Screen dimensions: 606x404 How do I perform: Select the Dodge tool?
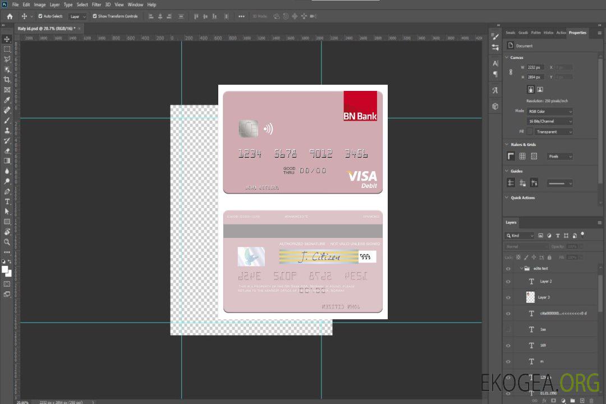(x=7, y=181)
